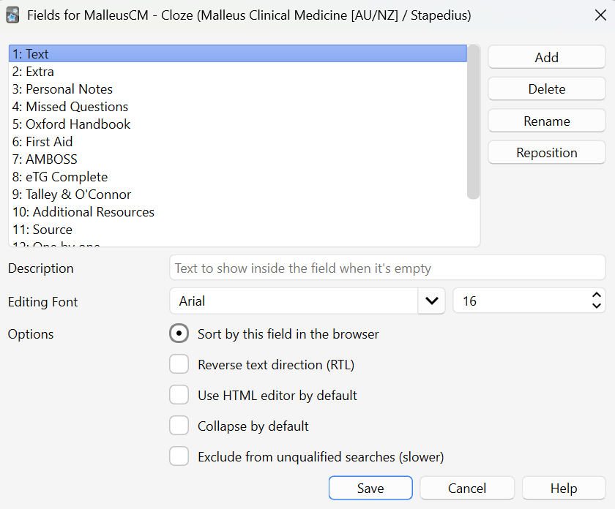This screenshot has width=615, height=509.
Task: Click the Arial font combo box
Action: click(x=293, y=301)
